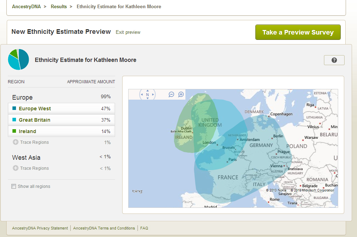
Task: Open the FAQ footer link
Action: (144, 228)
